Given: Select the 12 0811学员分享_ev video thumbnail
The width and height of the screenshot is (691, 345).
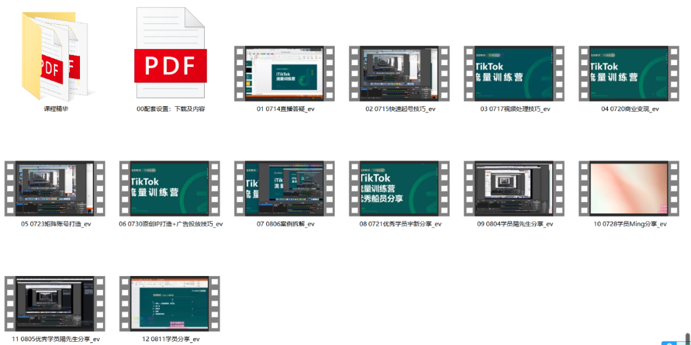Looking at the screenshot, I should [170, 303].
